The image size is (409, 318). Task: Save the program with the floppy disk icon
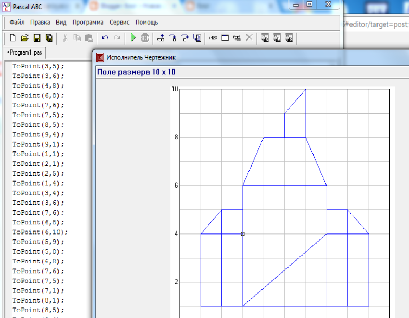(x=37, y=38)
